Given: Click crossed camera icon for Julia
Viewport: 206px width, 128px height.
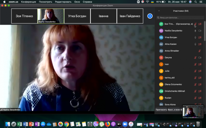Looking at the screenshot, I should (200, 71).
